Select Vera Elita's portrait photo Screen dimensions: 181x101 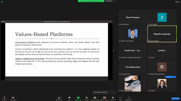coord(162,84)
